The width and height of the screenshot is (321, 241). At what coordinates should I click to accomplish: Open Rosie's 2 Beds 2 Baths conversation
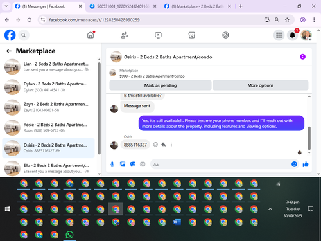[48, 127]
